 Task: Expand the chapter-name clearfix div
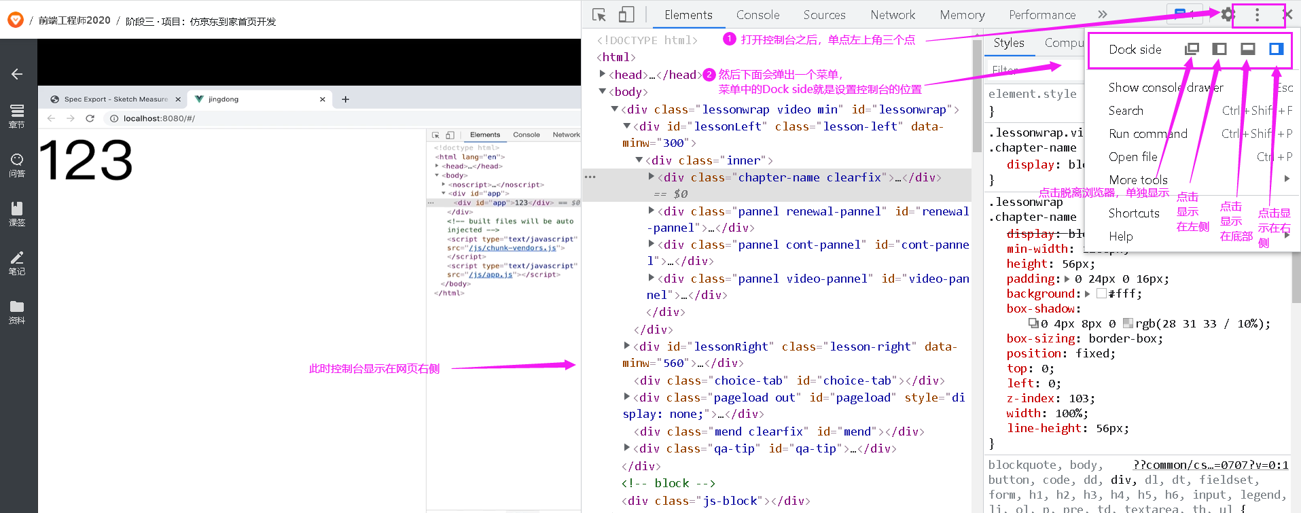652,176
